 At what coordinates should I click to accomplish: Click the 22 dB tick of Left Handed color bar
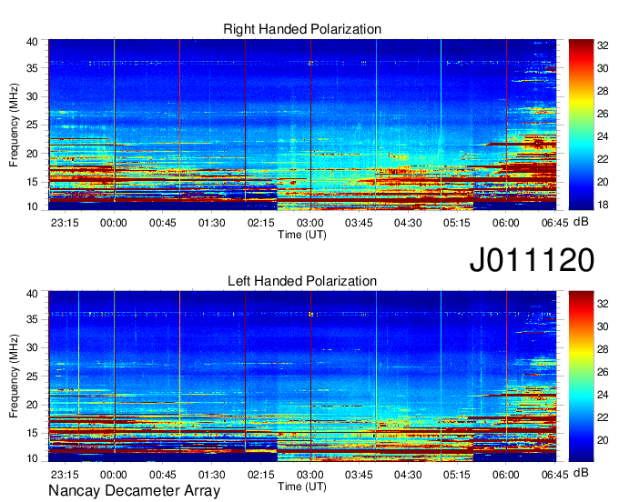coord(603,417)
